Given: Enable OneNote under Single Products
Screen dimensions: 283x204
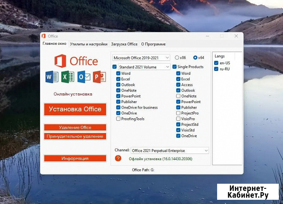Looking at the screenshot, I should point(178,96).
